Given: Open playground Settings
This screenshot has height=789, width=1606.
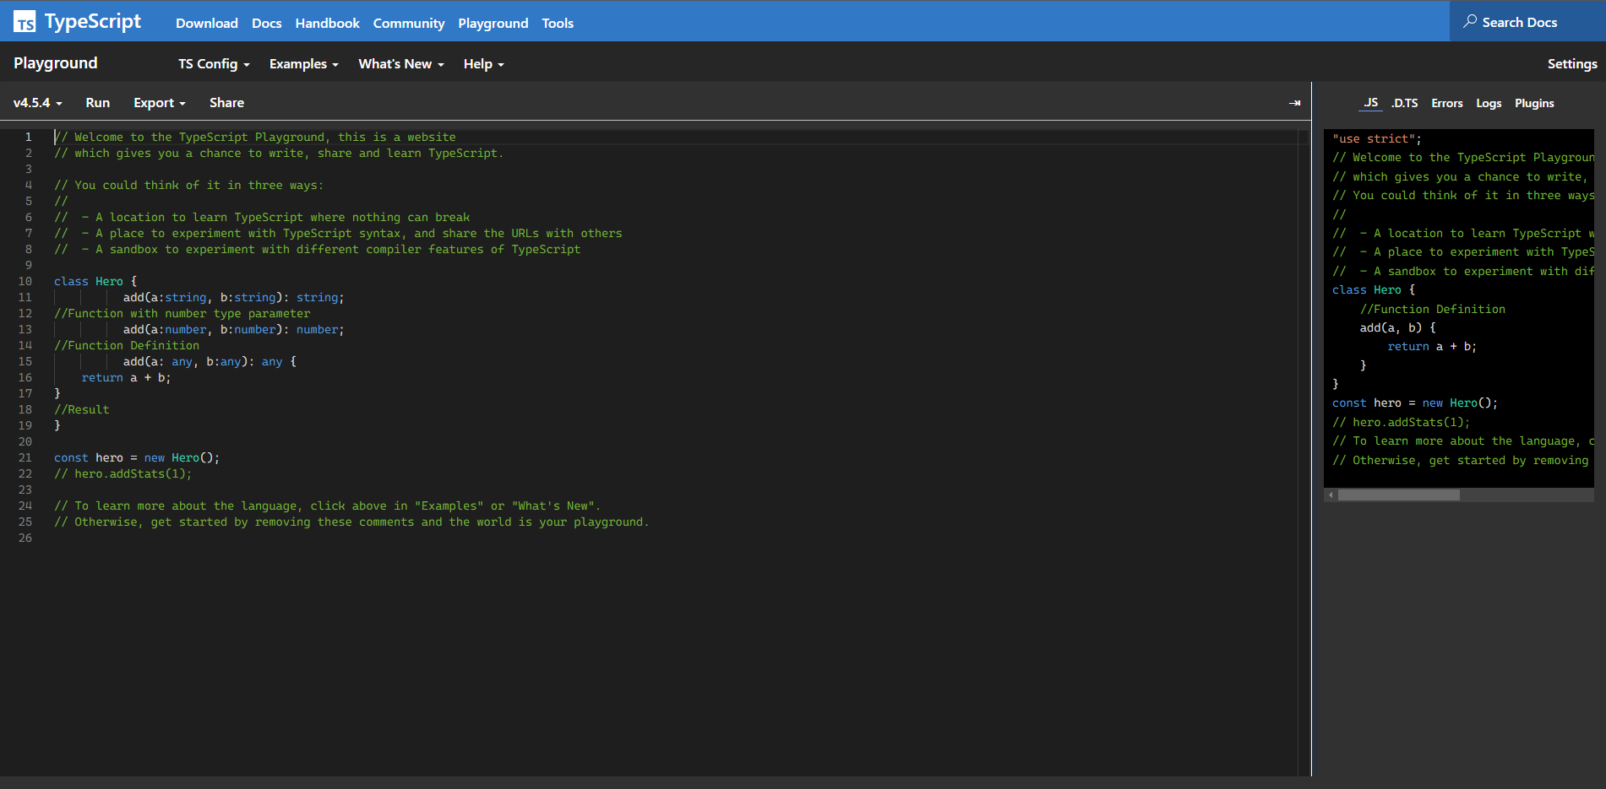Looking at the screenshot, I should 1572,64.
